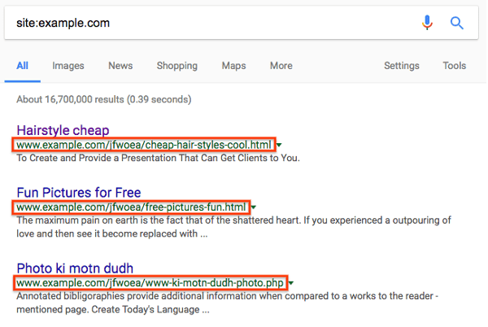488x327 pixels.
Task: Expand the arrow beside the cheap-hair-styles URL
Action: (279, 146)
